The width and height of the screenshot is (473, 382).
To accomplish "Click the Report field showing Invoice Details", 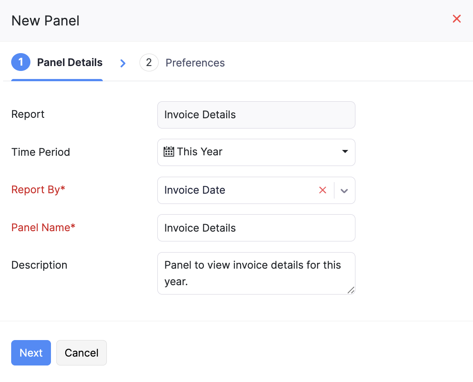I will [256, 115].
